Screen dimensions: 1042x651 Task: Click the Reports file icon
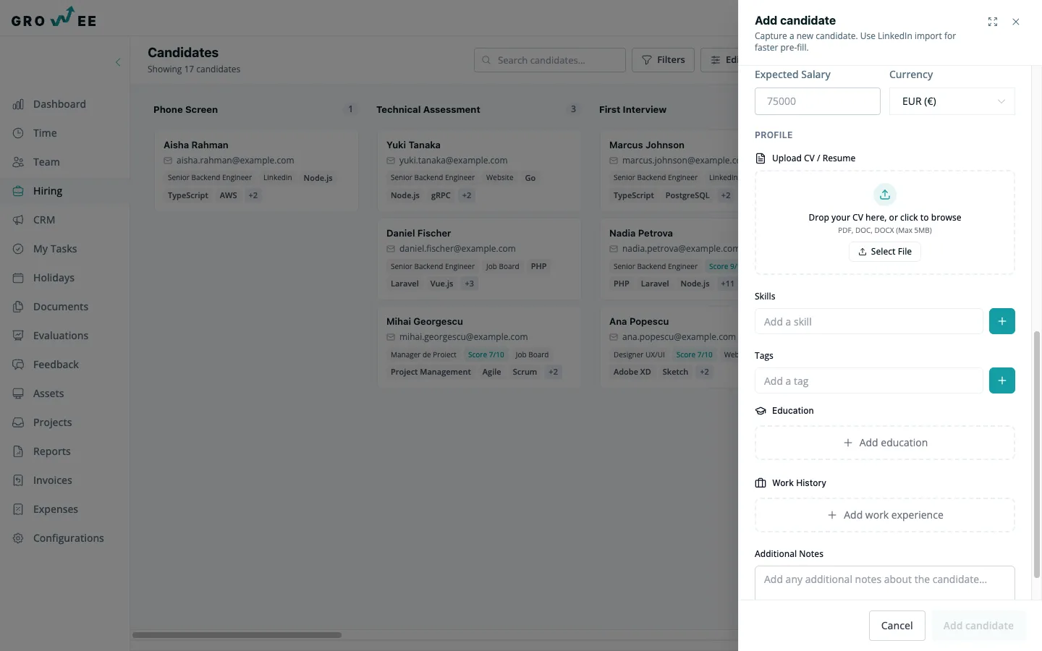pyautogui.click(x=18, y=451)
